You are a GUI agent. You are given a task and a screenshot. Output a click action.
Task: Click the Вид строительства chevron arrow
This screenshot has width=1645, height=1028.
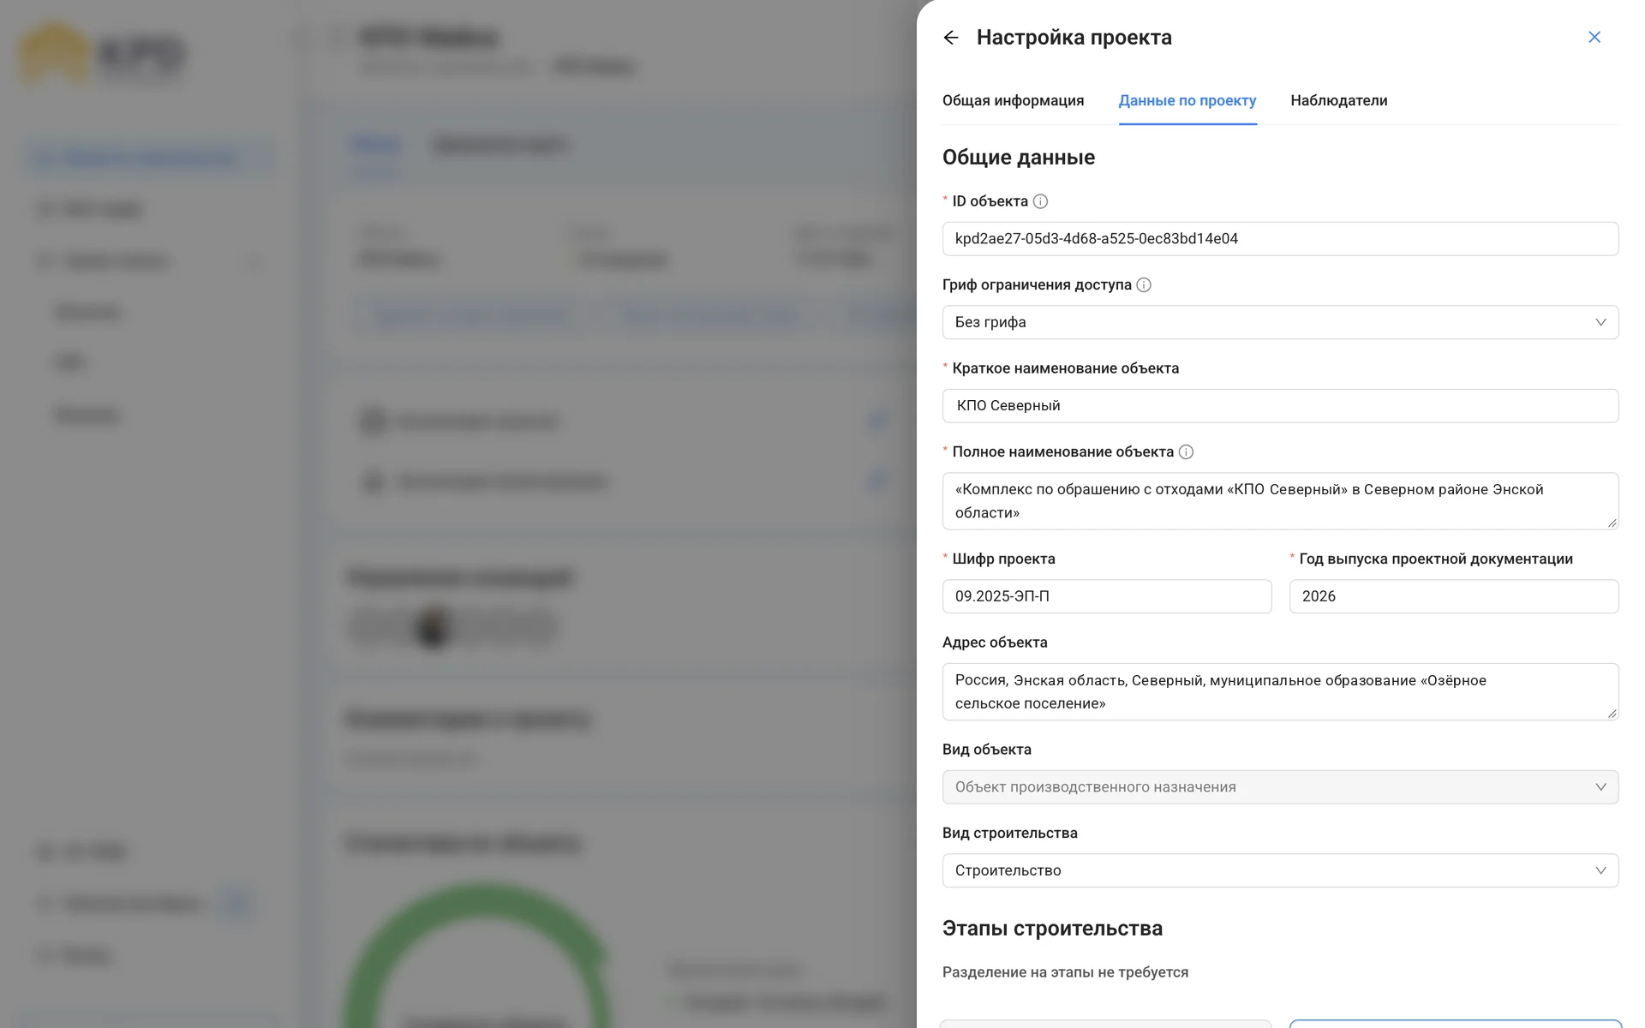pos(1600,870)
